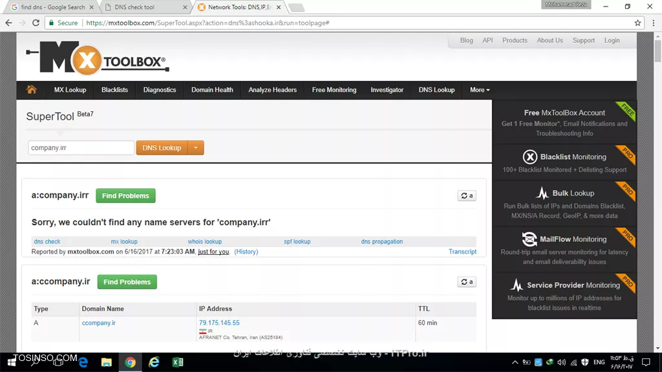
Task: Click the MxToolbox logo
Action: pos(98,58)
